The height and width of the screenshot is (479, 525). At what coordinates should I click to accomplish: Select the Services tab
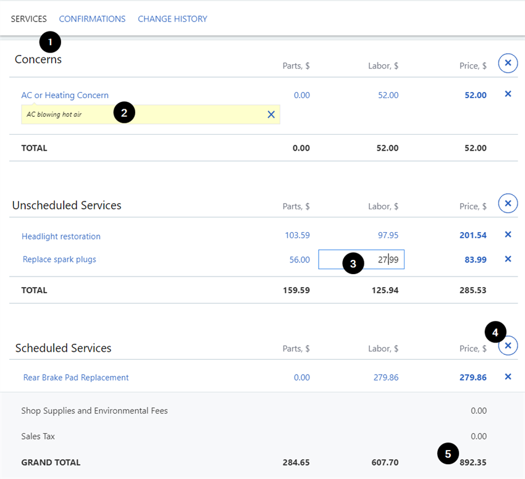(x=28, y=19)
